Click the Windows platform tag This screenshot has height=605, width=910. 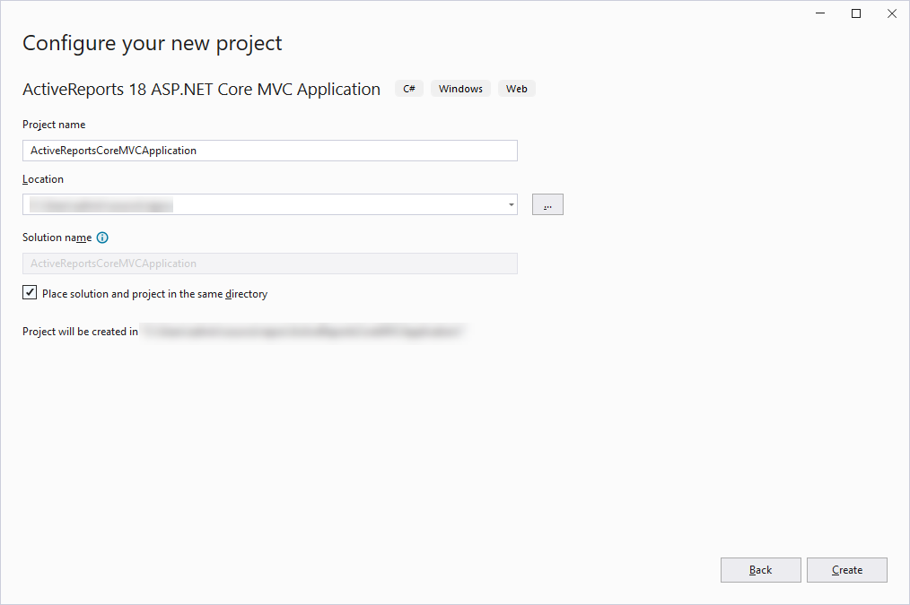[460, 89]
